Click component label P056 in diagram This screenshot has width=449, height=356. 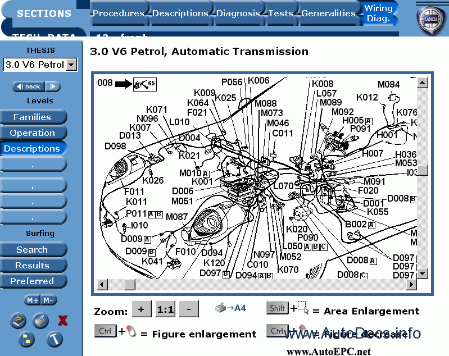(232, 82)
